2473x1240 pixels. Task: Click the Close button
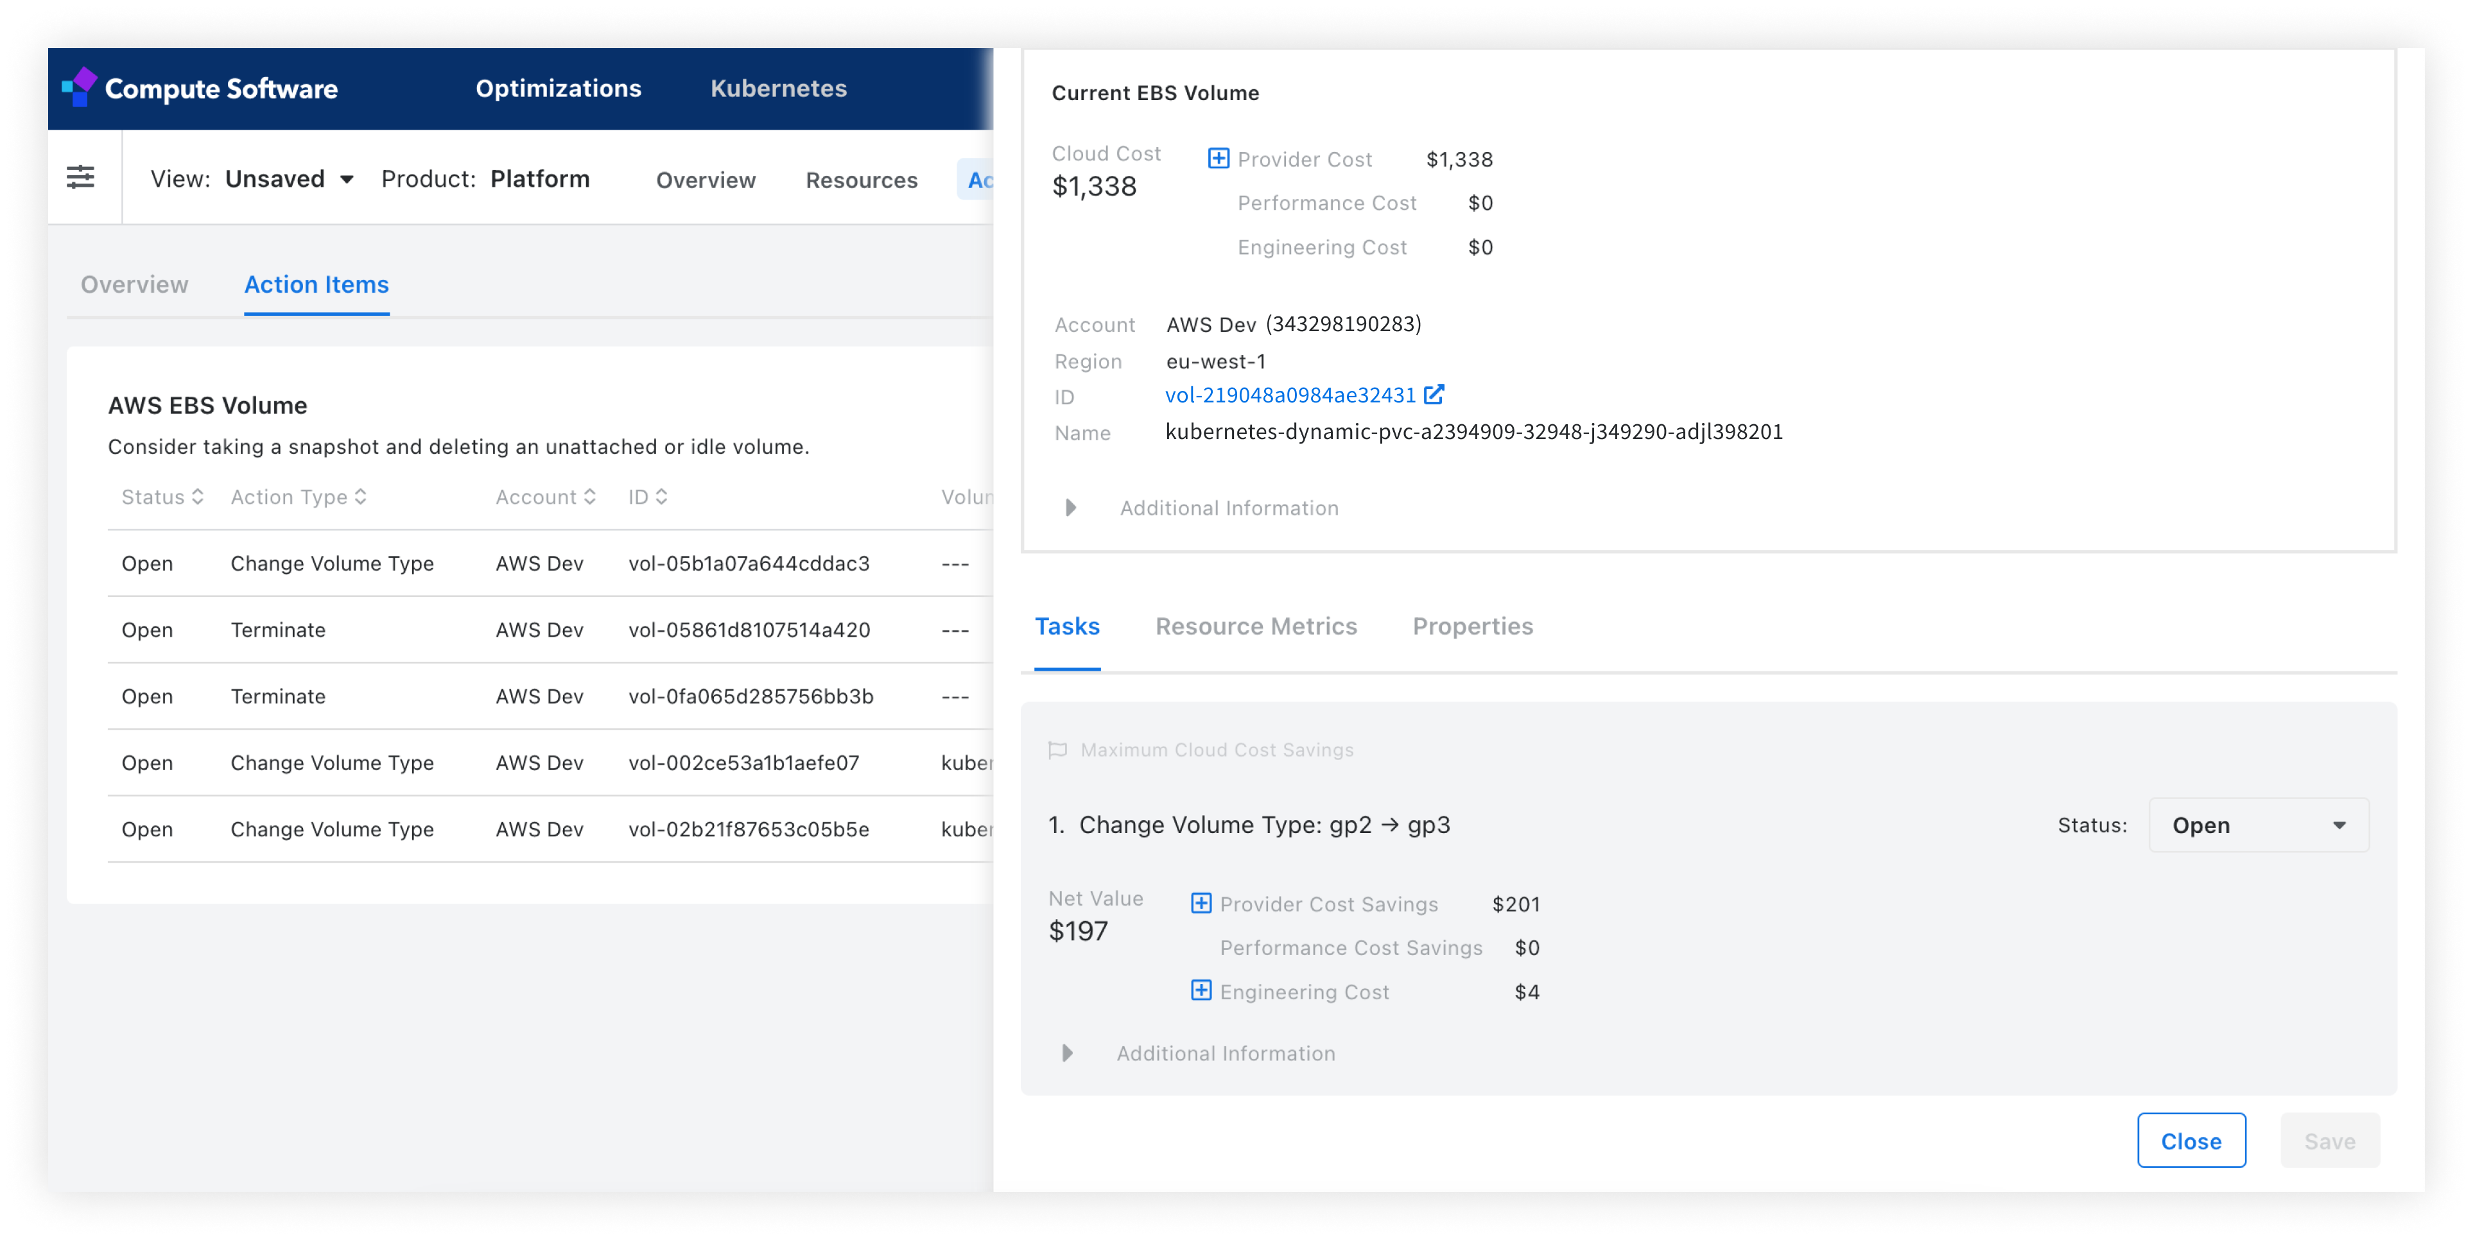tap(2191, 1141)
